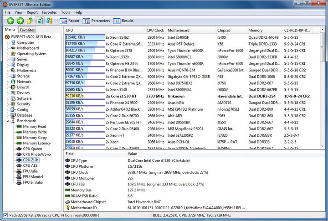Click the results list scroll-down arrow
Screen dimensions: 328x221
323,146
